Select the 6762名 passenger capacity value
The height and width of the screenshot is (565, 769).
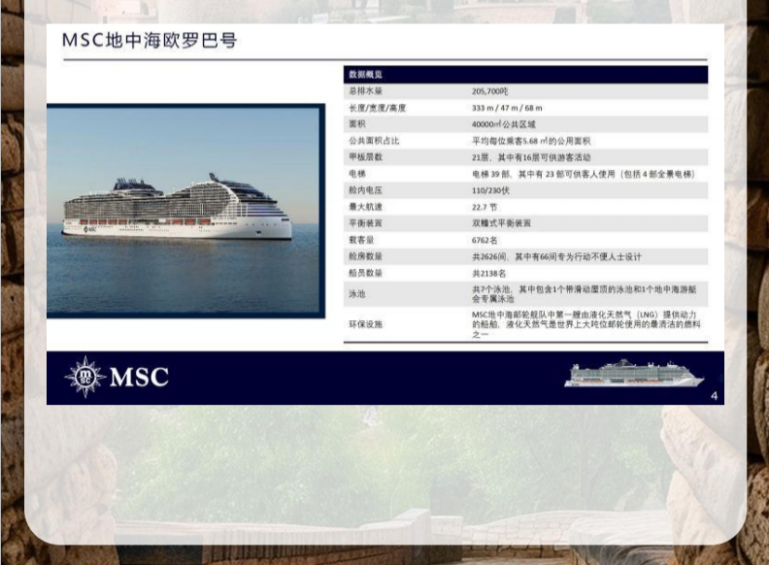click(485, 240)
